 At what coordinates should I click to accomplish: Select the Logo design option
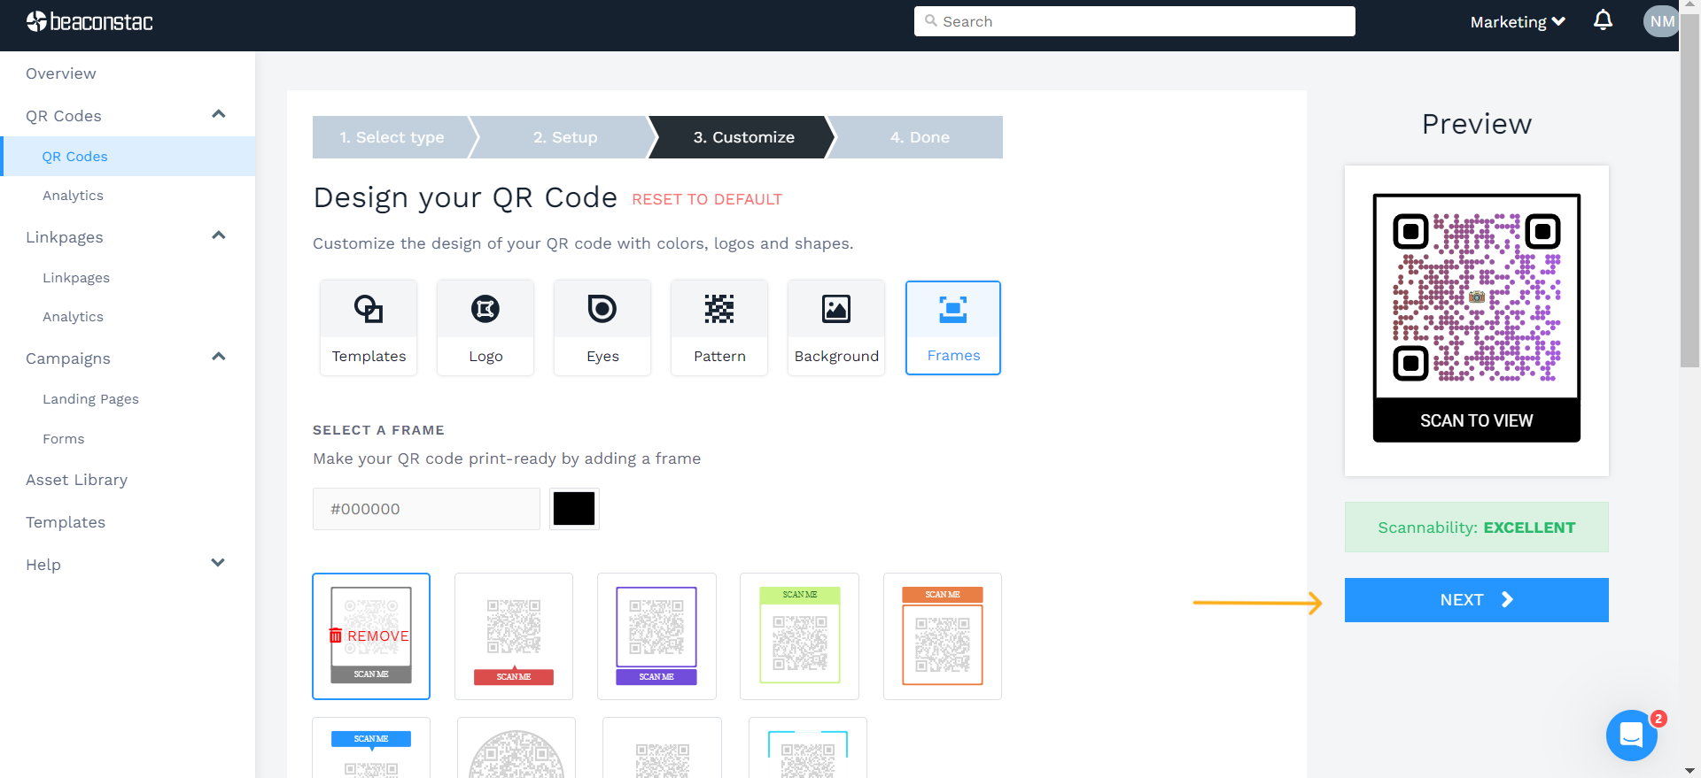pos(485,328)
